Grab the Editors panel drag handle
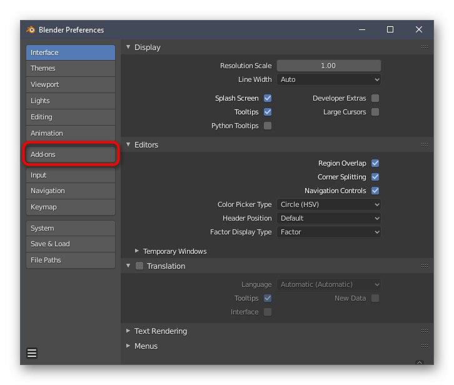Viewport: 454px width, 385px height. coord(425,145)
